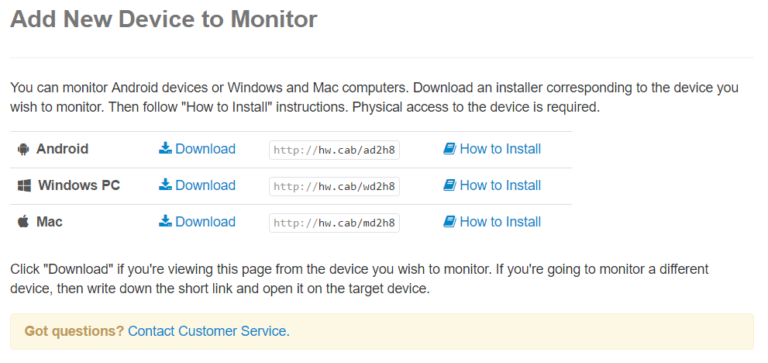Click the Apple logo icon
Image resolution: width=768 pixels, height=363 pixels.
coord(23,222)
